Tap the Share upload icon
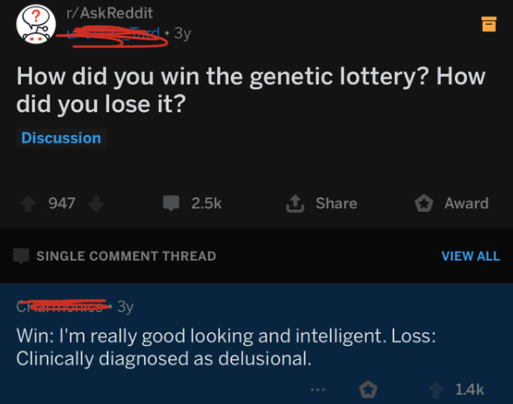This screenshot has width=513, height=404. click(295, 204)
